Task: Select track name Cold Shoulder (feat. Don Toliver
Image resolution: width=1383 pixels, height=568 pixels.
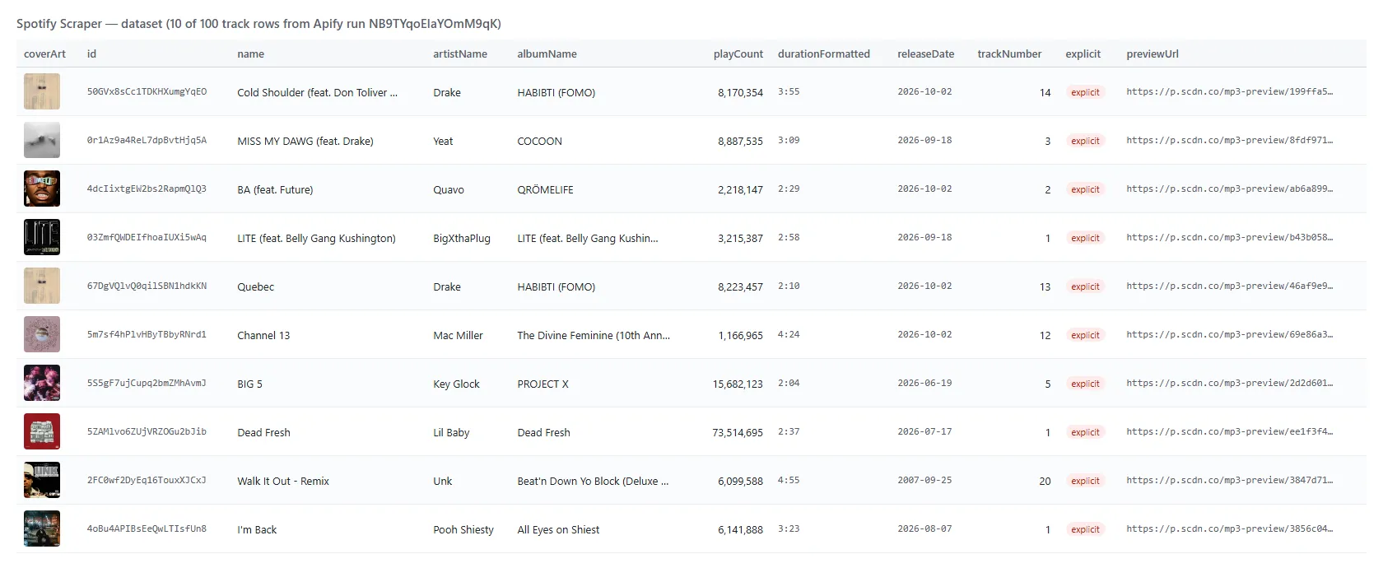Action: point(317,92)
